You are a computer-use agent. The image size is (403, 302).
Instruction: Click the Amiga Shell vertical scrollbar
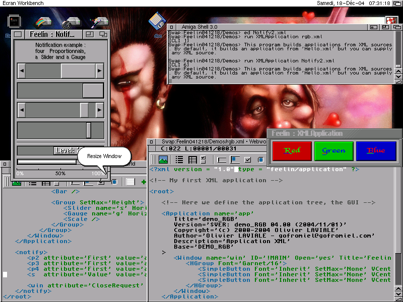click(398, 49)
